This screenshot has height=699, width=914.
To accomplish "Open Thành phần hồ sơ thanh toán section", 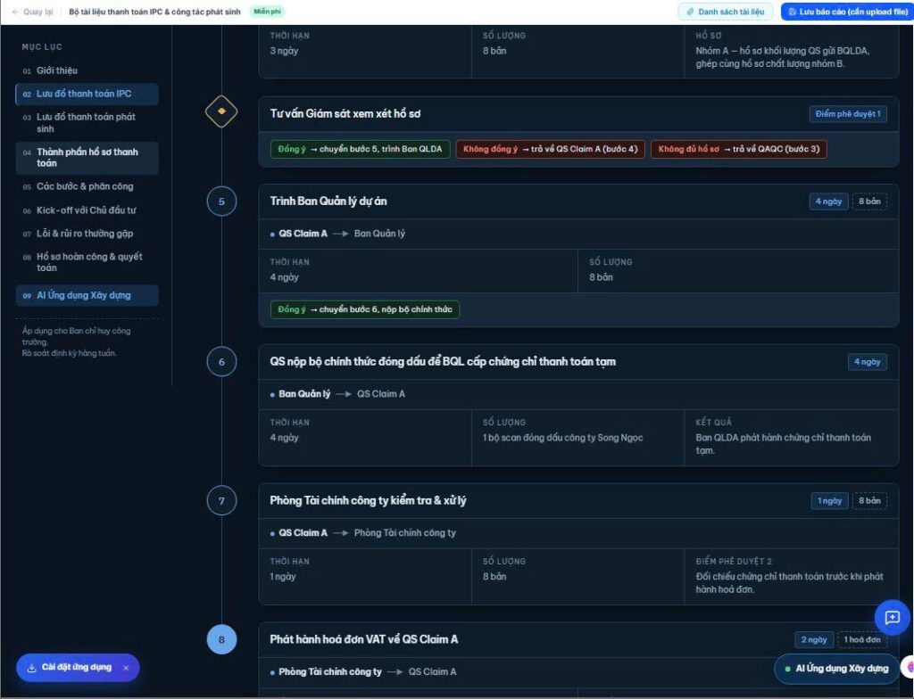I will coord(87,157).
